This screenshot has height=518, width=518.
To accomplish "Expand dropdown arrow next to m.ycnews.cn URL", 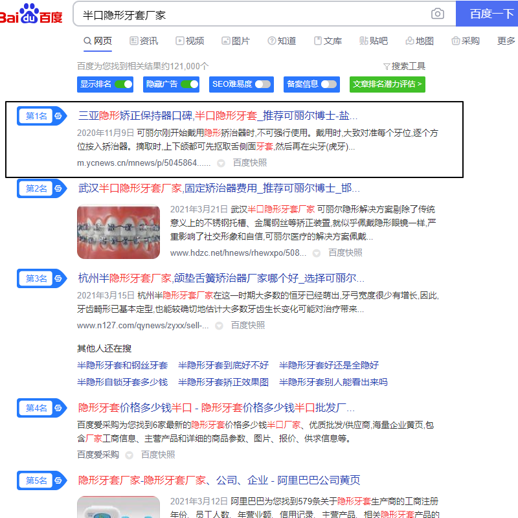I will pos(221,163).
